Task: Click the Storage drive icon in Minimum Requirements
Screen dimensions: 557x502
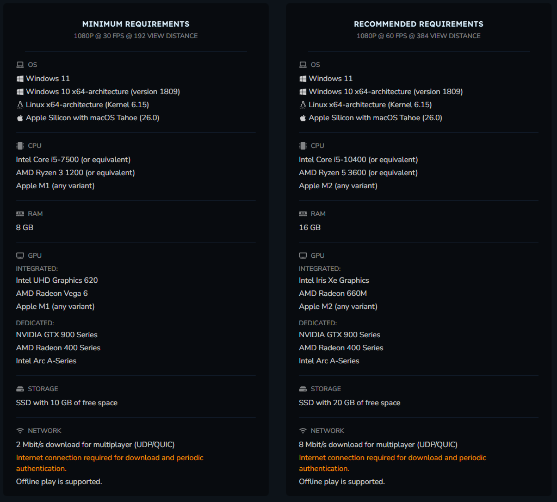Action: pos(20,389)
